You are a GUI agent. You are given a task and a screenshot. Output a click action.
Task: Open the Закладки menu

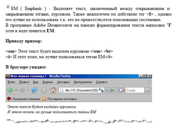[63, 82]
